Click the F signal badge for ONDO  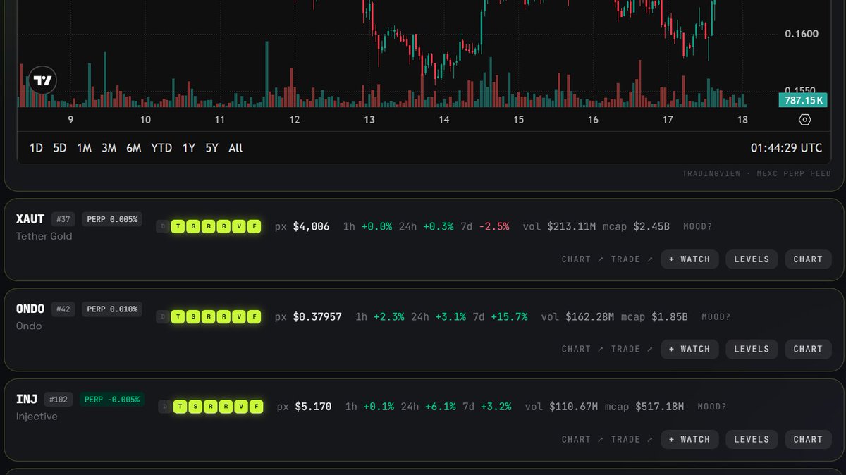pyautogui.click(x=255, y=316)
